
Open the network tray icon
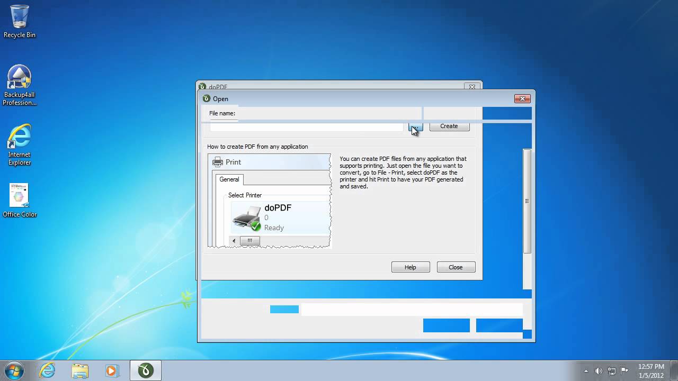click(x=611, y=371)
